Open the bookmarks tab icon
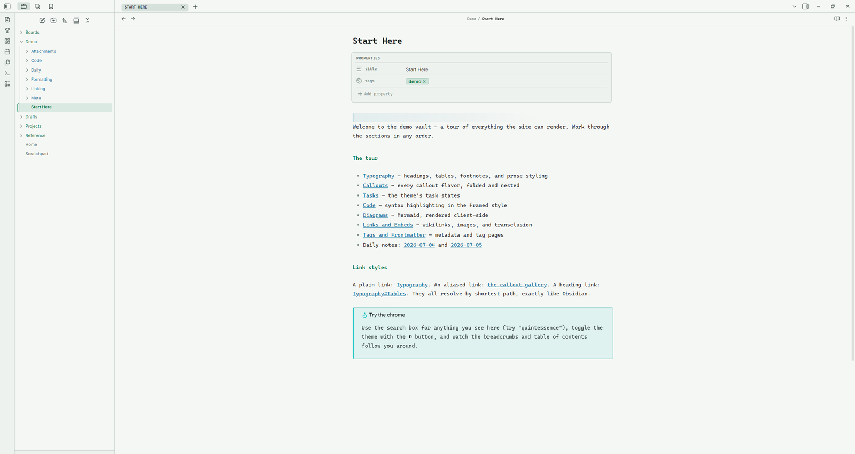The image size is (855, 454). [x=51, y=6]
